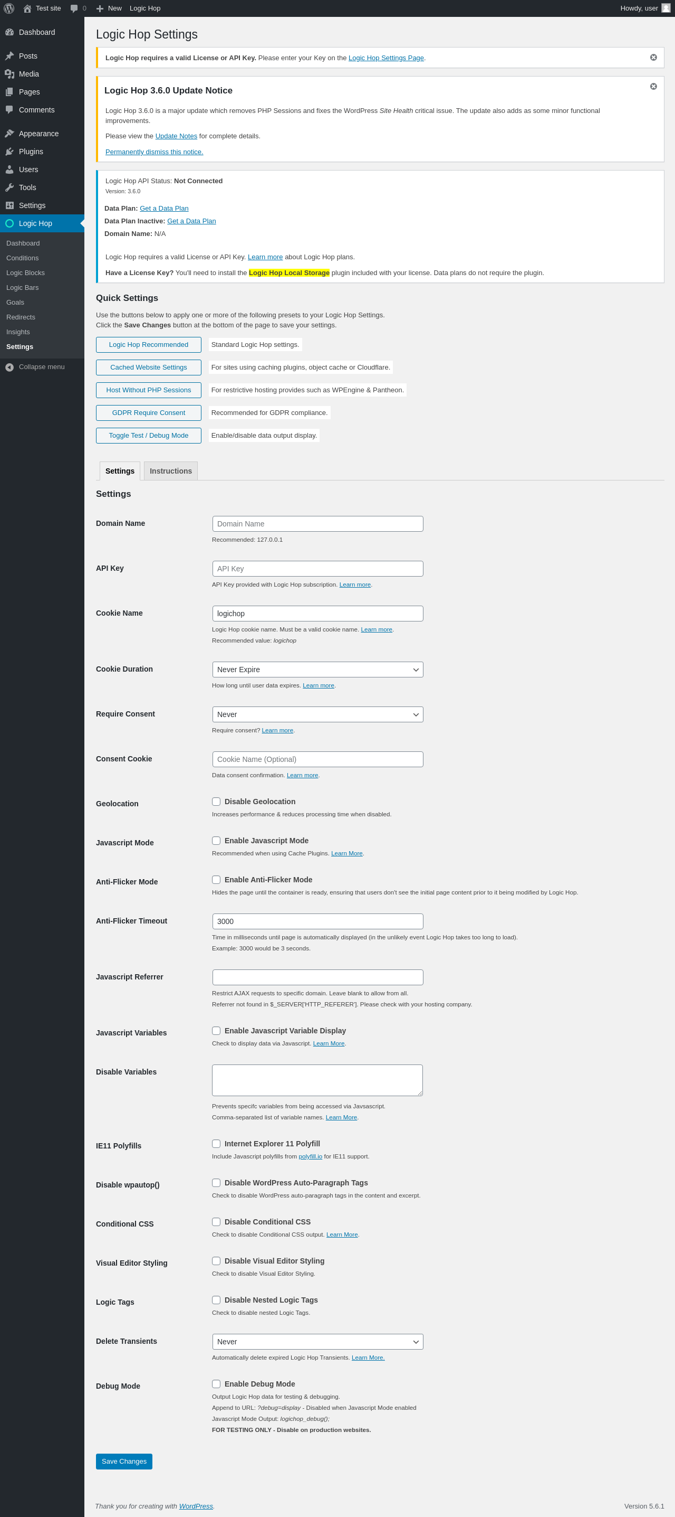Apply the GDPR Require Consent preset
This screenshot has width=675, height=1517.
[x=148, y=412]
